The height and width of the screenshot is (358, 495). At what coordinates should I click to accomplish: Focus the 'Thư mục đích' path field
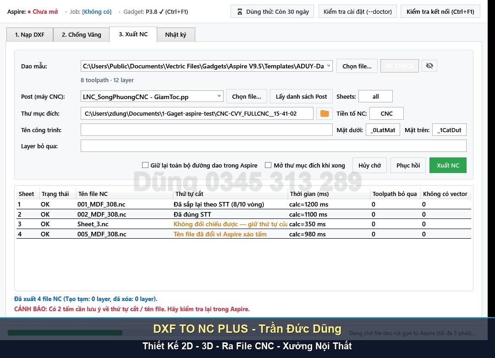click(x=197, y=113)
